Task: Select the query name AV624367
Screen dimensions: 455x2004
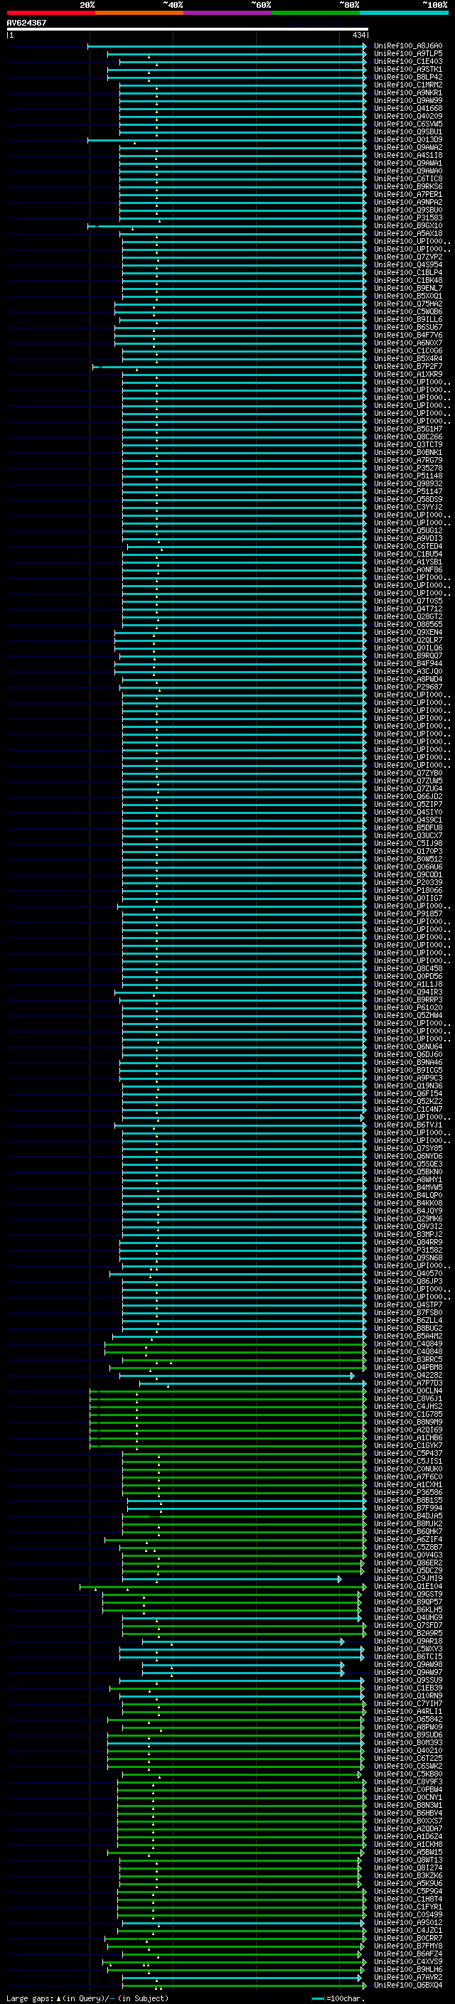Action: 26,23
